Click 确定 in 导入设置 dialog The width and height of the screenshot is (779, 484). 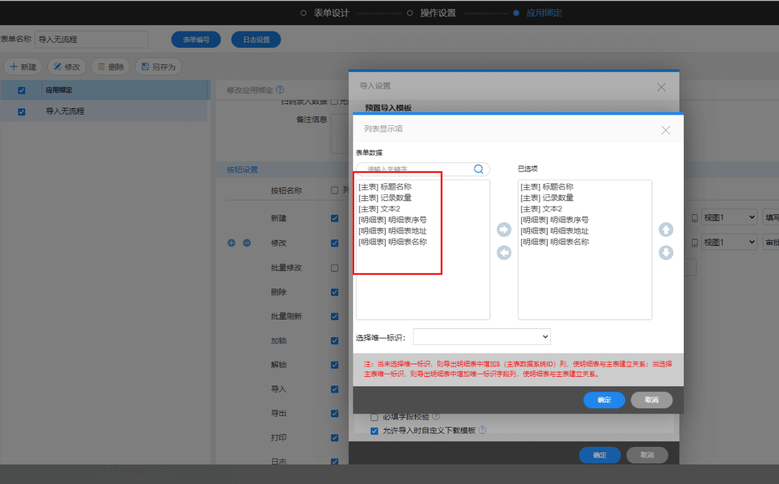(600, 455)
